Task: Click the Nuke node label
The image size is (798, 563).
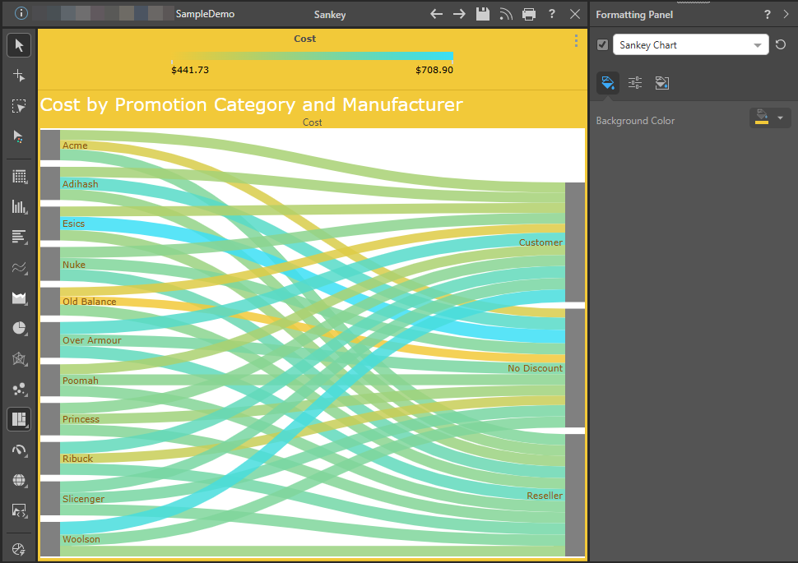Action: click(74, 265)
